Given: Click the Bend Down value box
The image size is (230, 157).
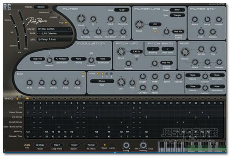Looking at the screenshot, I should coord(168,49).
